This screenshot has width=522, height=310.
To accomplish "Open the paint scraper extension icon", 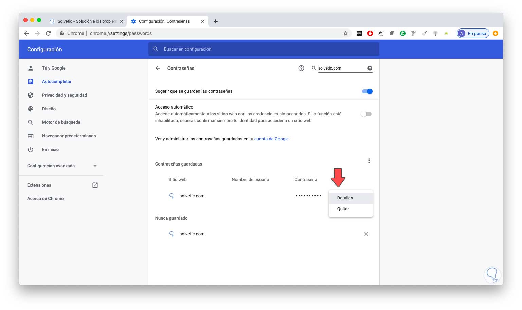I will pyautogui.click(x=425, y=33).
